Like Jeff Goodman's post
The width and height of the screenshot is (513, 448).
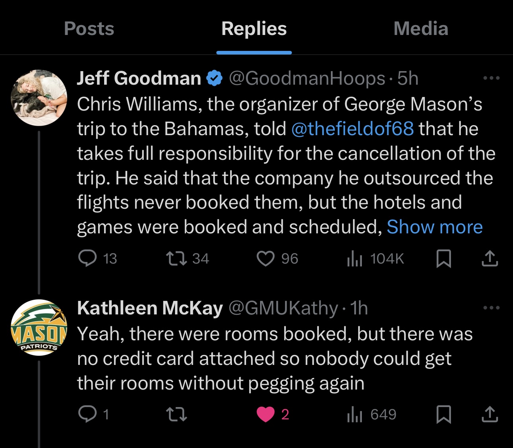(x=266, y=258)
